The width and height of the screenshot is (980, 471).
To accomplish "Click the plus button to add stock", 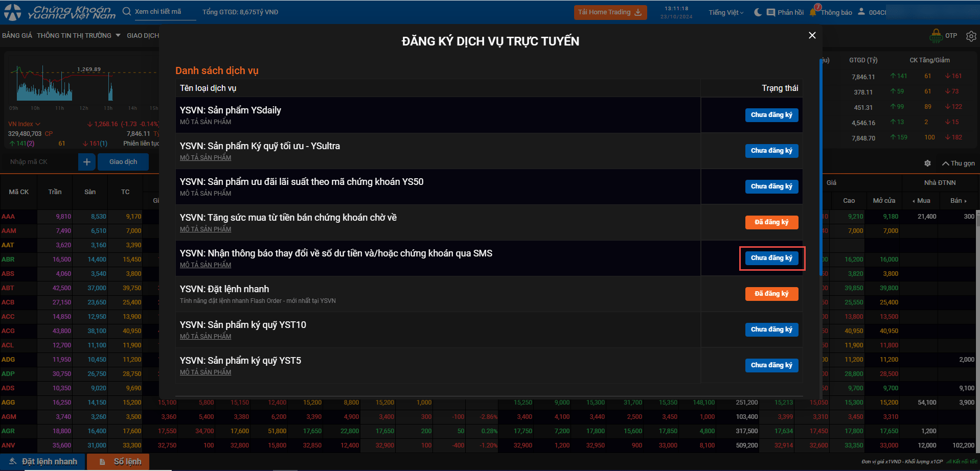I will [x=87, y=162].
